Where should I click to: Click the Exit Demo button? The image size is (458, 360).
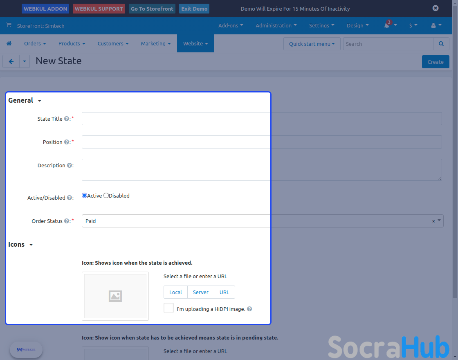tap(194, 9)
